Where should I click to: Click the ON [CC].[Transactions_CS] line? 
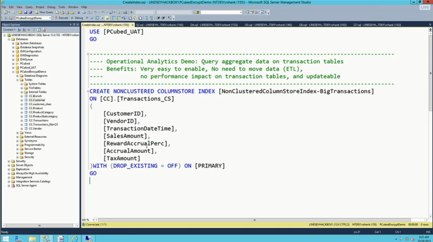pyautogui.click(x=132, y=99)
